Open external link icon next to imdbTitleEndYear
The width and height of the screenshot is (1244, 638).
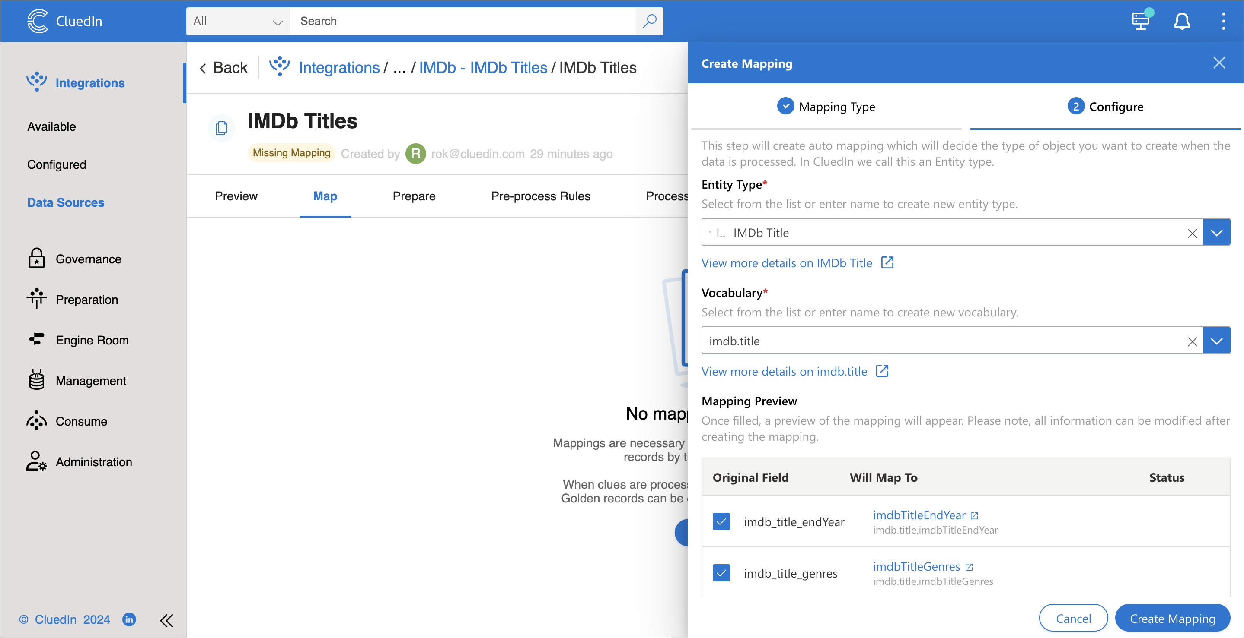(975, 515)
